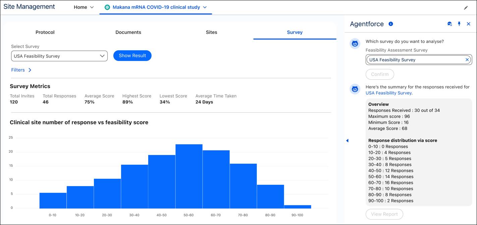Open the Makana mRNA clinical study dropdown
The height and width of the screenshot is (225, 477).
point(205,7)
